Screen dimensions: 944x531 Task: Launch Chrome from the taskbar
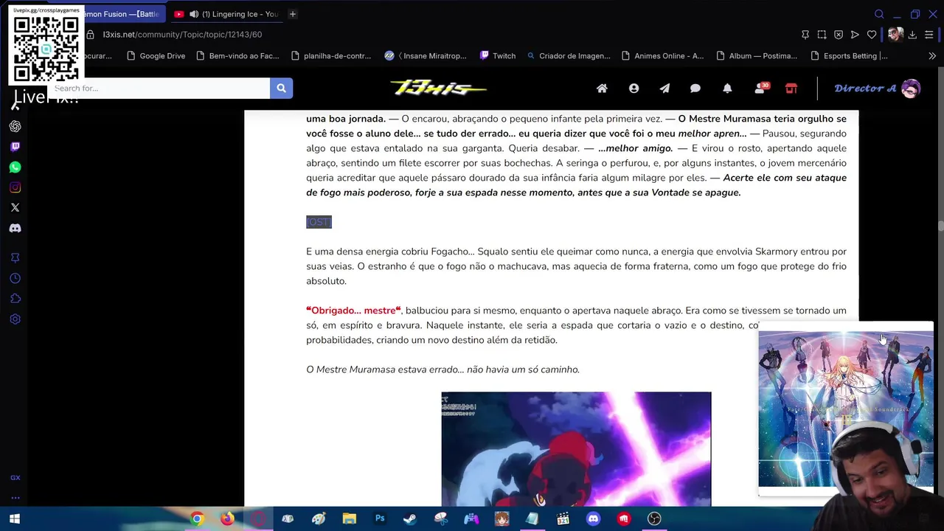click(x=196, y=519)
